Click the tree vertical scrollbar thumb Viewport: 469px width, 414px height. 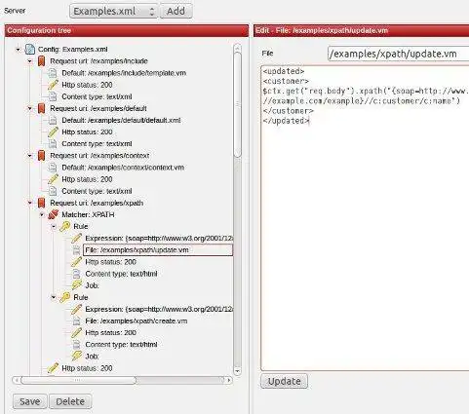click(x=238, y=104)
